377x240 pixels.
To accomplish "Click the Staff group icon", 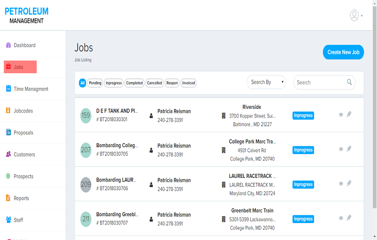I will (x=8, y=219).
